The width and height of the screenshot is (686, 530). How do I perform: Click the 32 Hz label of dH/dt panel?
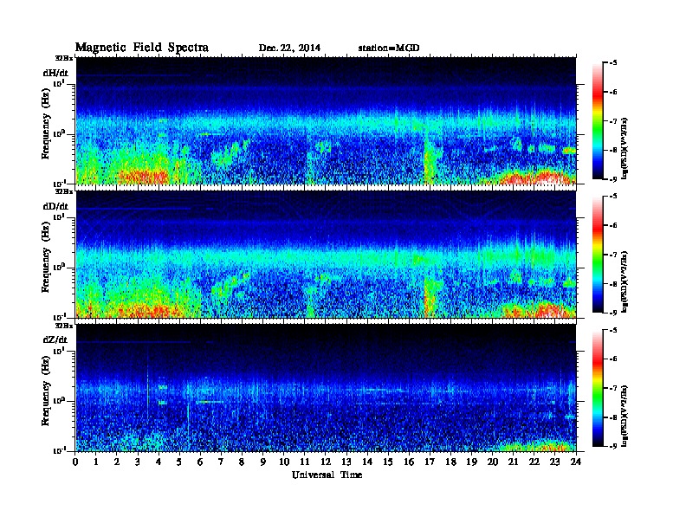point(63,58)
